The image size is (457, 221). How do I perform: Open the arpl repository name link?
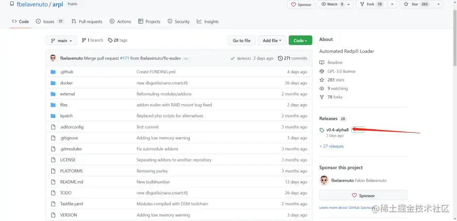coord(58,4)
